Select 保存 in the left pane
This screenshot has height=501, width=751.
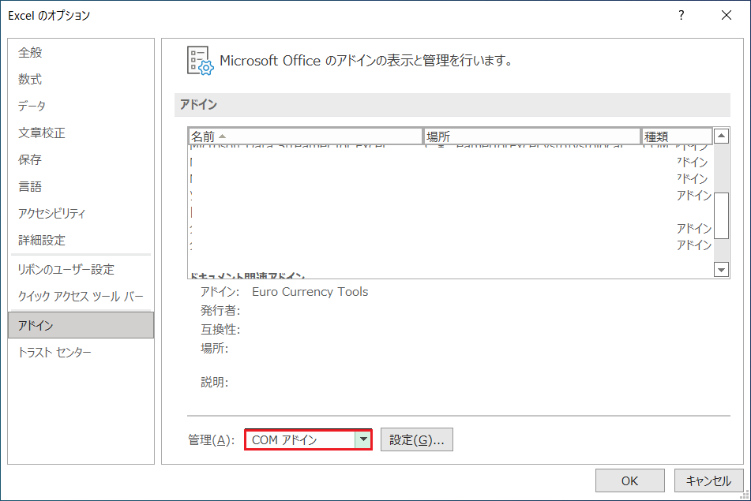click(30, 160)
